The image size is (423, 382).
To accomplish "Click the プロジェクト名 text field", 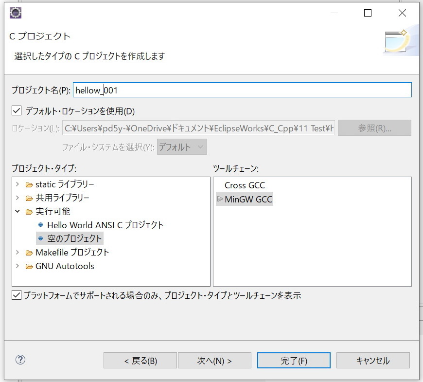I will point(242,91).
